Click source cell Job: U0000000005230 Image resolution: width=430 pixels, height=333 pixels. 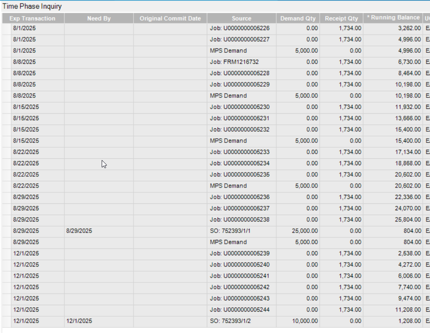click(x=242, y=107)
